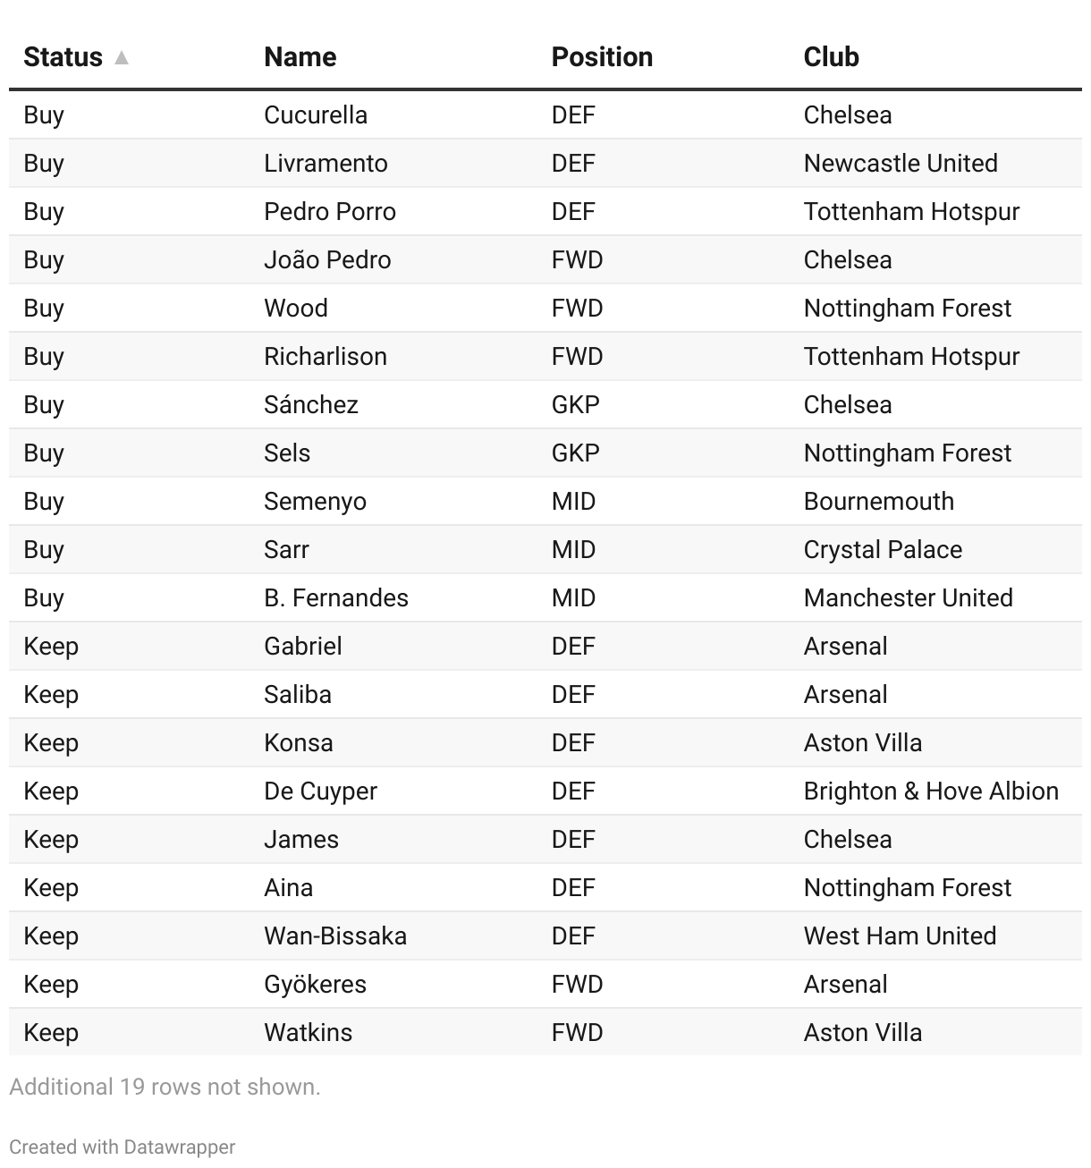
Task: Sort table by Club column header
Action: 831,57
